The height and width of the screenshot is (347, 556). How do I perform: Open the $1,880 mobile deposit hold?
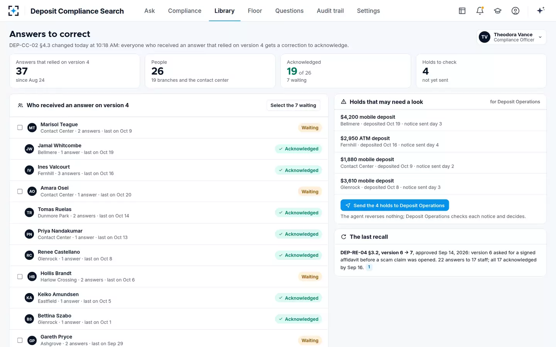coord(440,163)
